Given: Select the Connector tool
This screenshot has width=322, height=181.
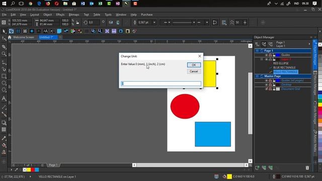Looking at the screenshot, I should (4, 114).
